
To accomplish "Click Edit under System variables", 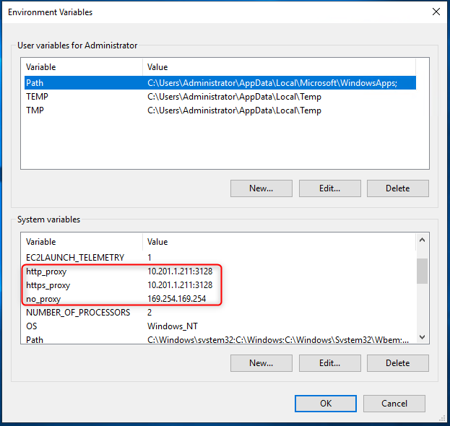I will (x=330, y=363).
